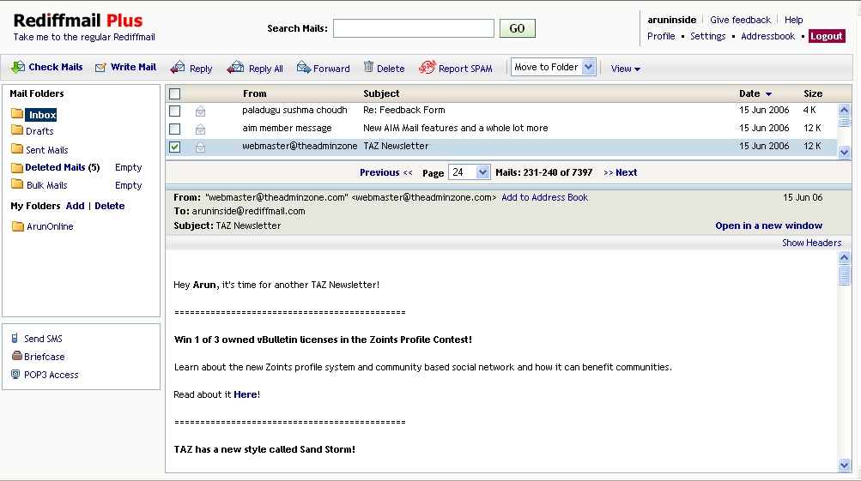Click the Briefcase icon
861x481 pixels.
pyautogui.click(x=16, y=356)
